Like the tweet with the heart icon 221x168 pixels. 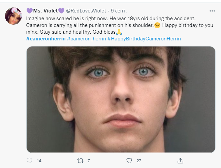pos(129,161)
